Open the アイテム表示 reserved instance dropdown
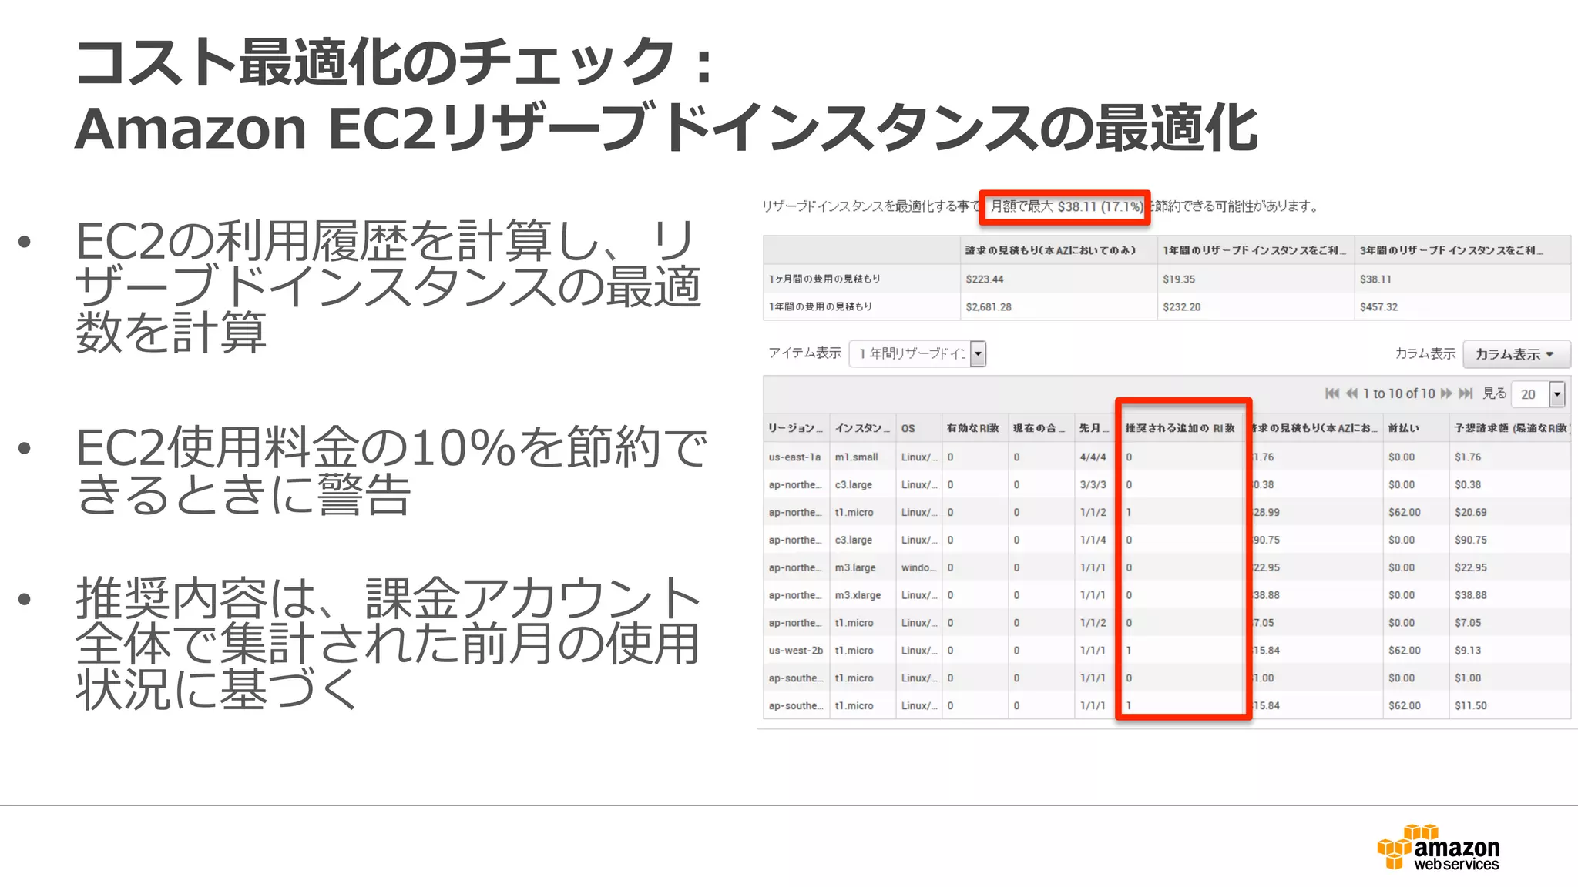This screenshot has width=1578, height=887. click(917, 353)
